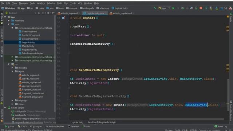The width and height of the screenshot is (233, 131).
Task: Click SendUserToRegisterActivity() breadcrumb below editor
Action: 102,122
